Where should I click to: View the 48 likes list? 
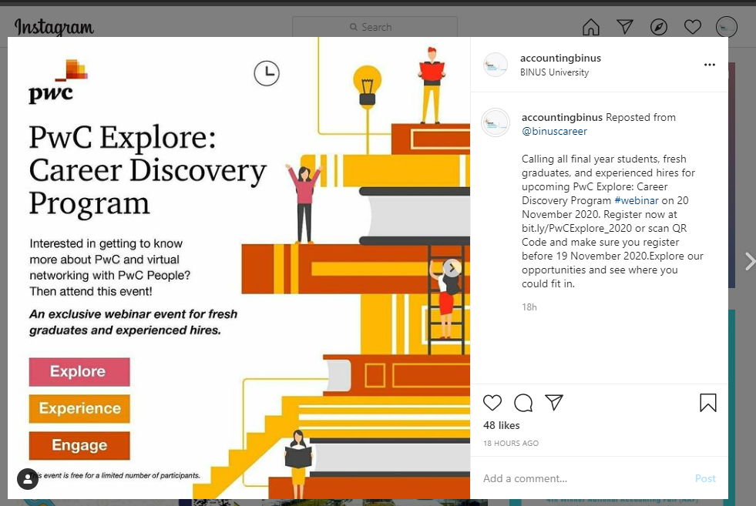[x=502, y=425]
